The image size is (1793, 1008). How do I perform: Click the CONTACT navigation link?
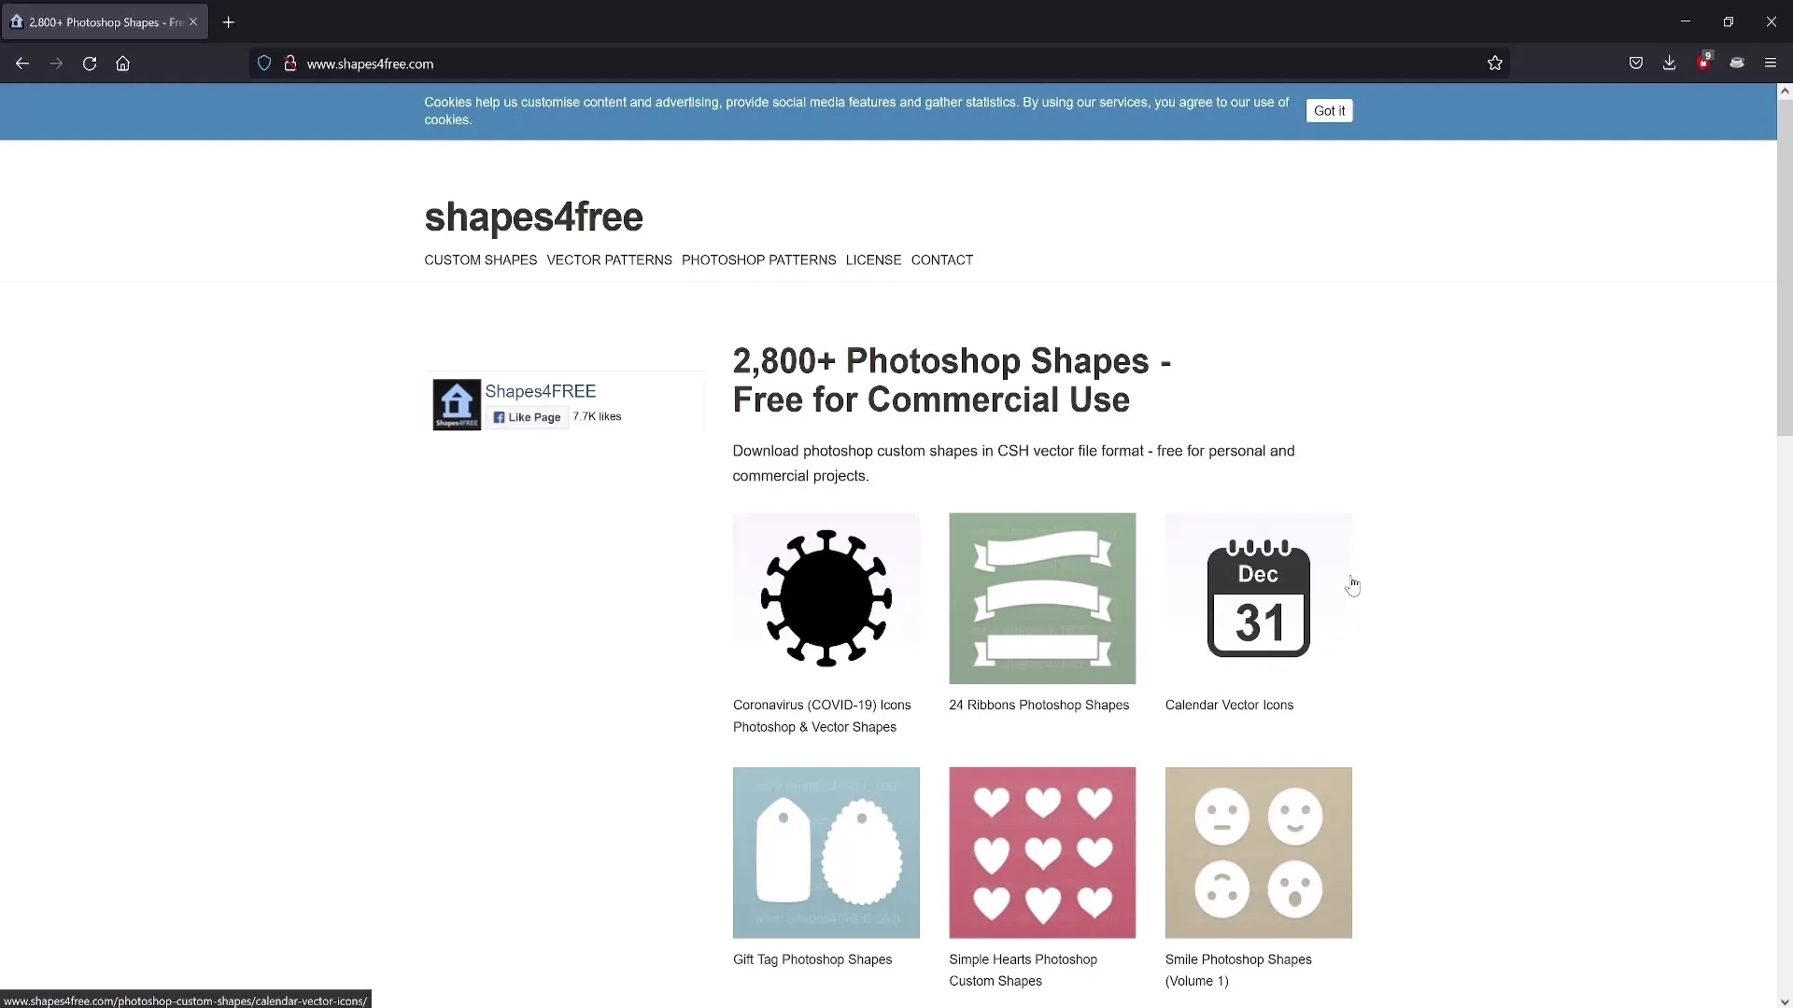point(940,259)
